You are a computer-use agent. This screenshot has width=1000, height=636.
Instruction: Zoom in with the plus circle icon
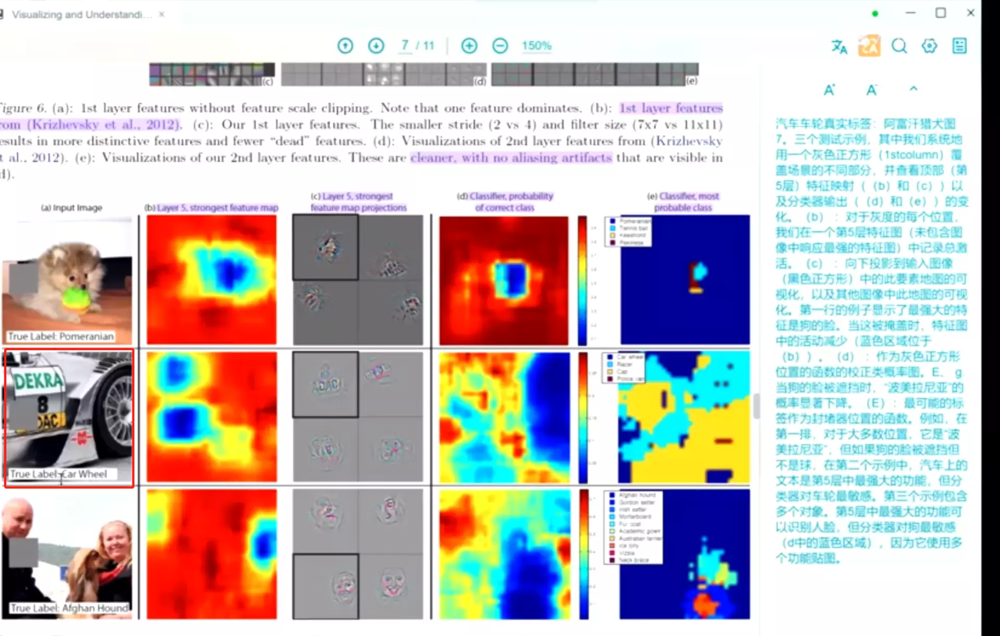tap(469, 46)
